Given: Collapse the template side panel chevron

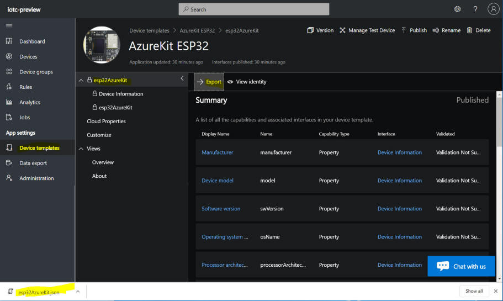Looking at the screenshot, I should click(182, 78).
